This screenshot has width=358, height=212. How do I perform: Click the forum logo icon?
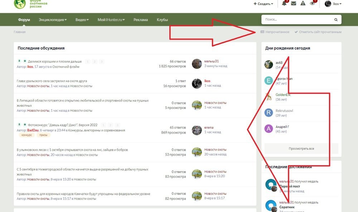click(20, 4)
